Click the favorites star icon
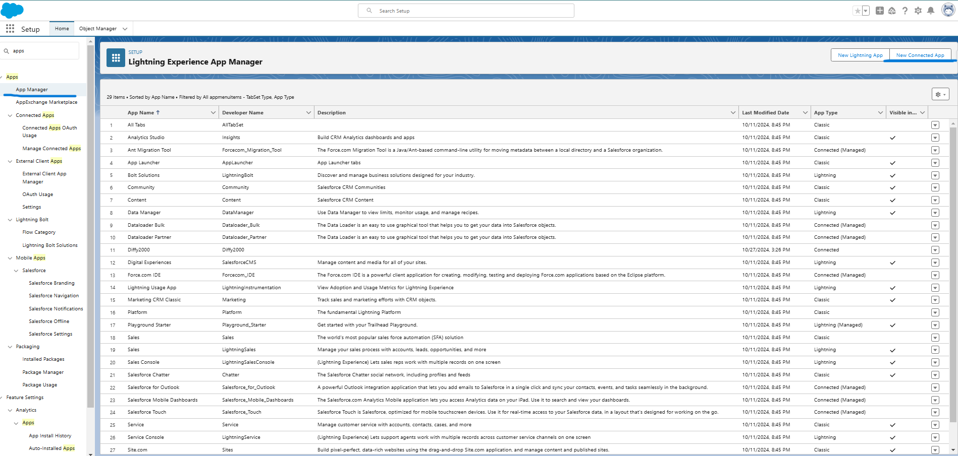This screenshot has height=456, width=958. 858,11
